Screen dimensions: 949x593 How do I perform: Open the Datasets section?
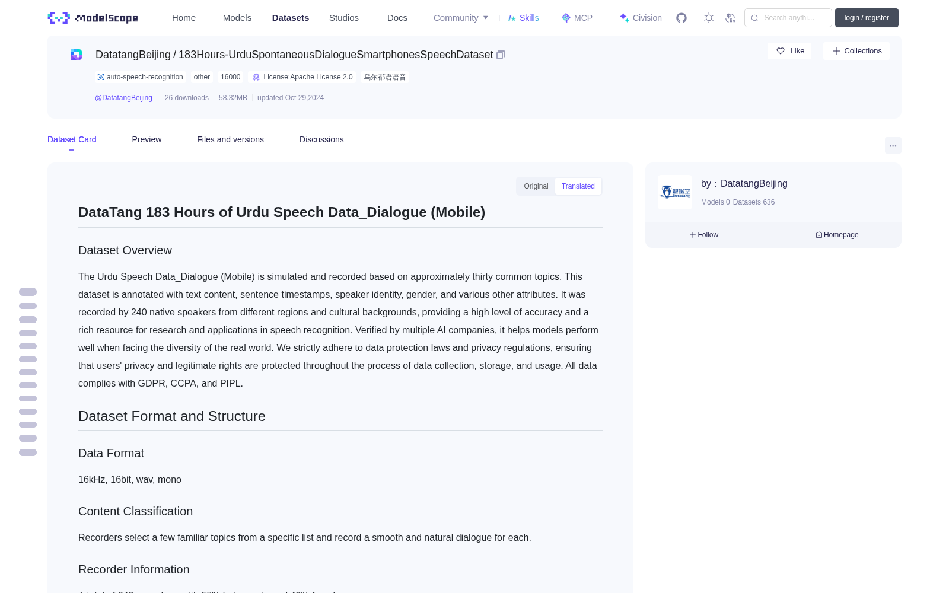(x=291, y=18)
